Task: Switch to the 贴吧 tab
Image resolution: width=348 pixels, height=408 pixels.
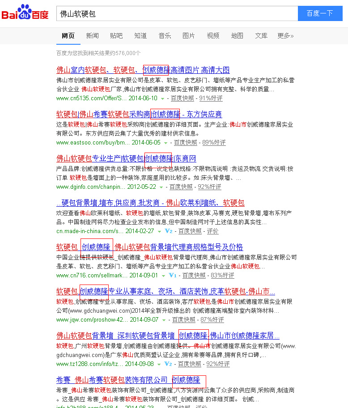Action: [116, 36]
